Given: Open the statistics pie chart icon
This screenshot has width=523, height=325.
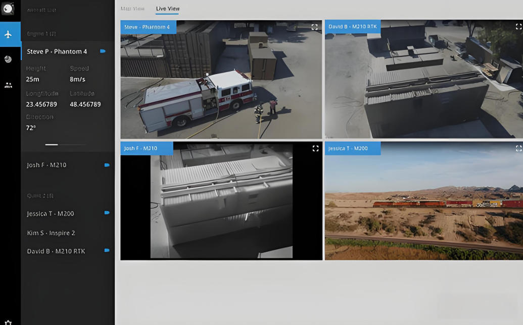Looking at the screenshot, I should 8,59.
